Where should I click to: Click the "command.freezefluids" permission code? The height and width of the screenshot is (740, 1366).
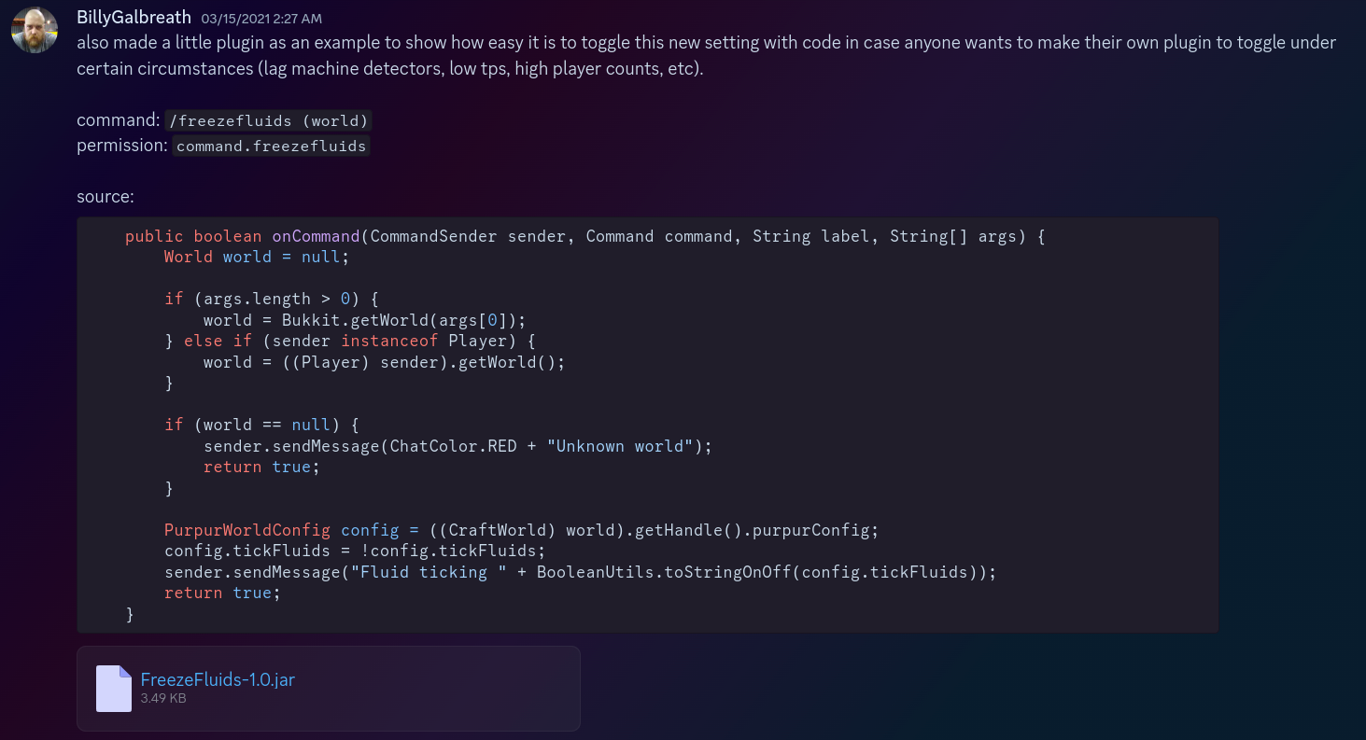click(271, 146)
